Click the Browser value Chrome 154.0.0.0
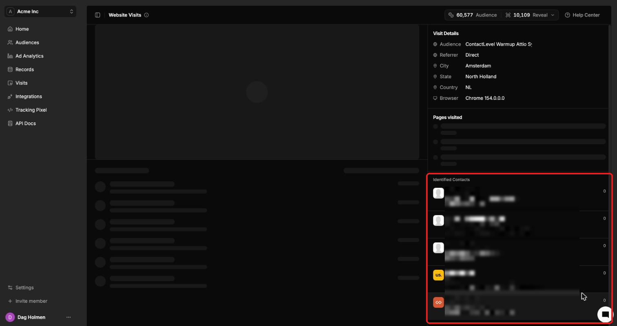This screenshot has width=617, height=326. tap(485, 98)
